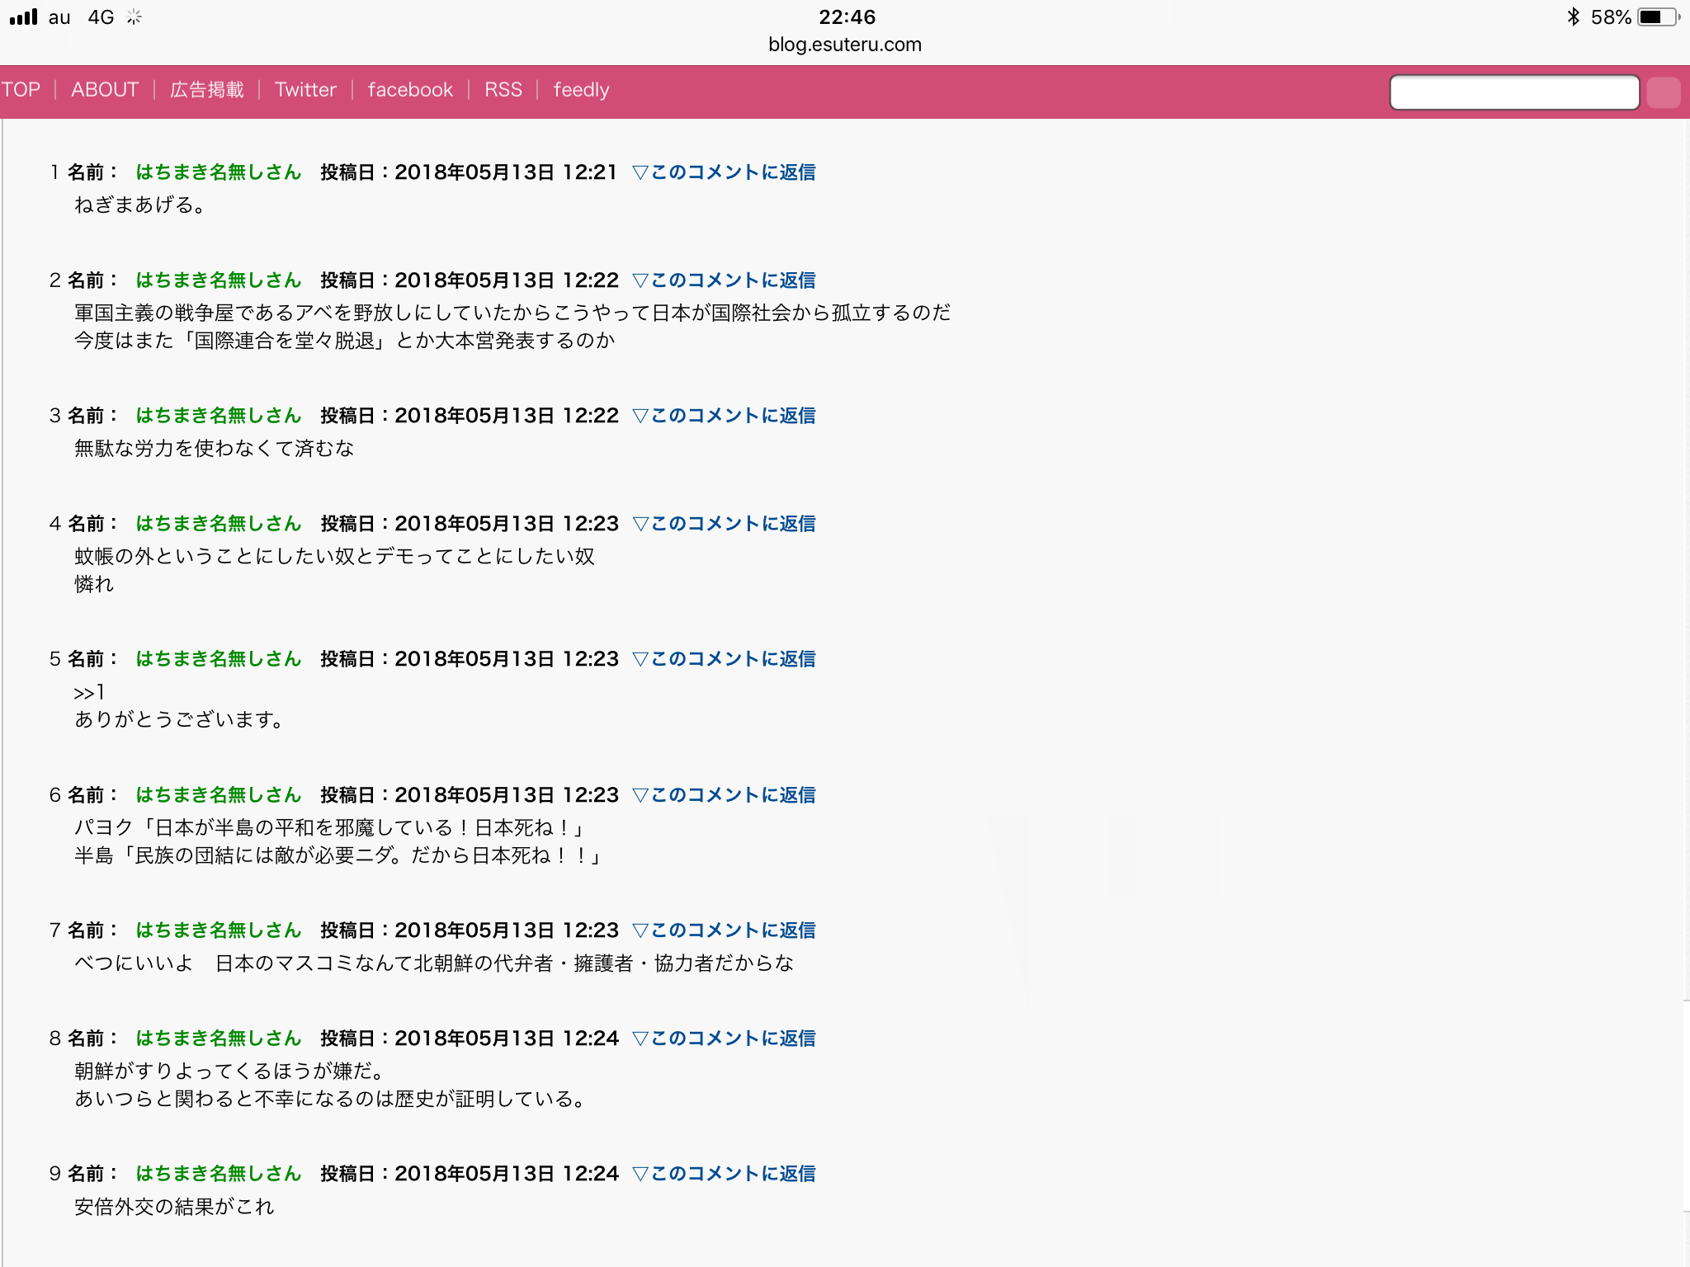Screen dimensions: 1690x1267
Task: Click the line 今度はまた「国際連合を堂々脱退」
Action: (x=345, y=341)
